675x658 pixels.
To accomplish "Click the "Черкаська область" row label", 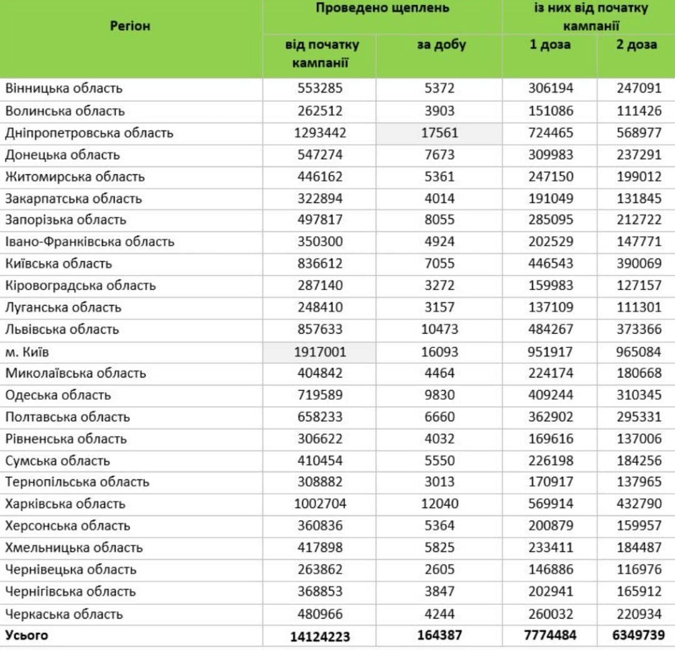I will coord(64,614).
